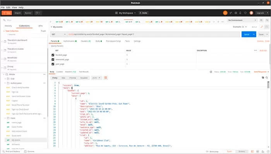271x154 pixels.
Task: Click the comments icon beside pencil
Action: [266, 27]
